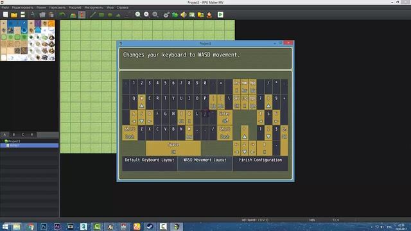Viewport: 411px width, 231px height.
Task: Click the Zoom Out magnifier icon
Action: click(146, 15)
